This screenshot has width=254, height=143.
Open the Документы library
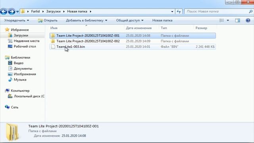(23, 69)
